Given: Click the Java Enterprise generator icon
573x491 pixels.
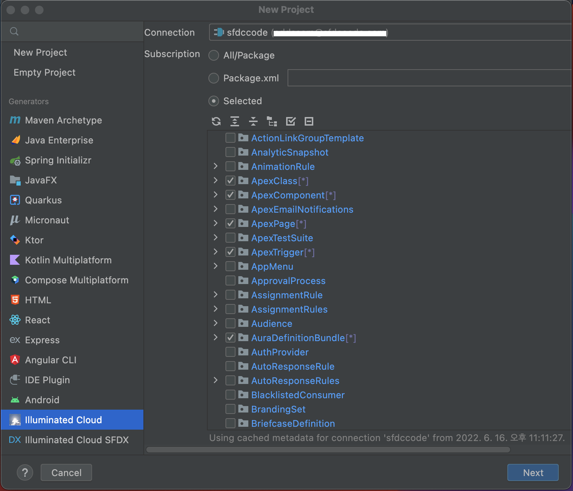Looking at the screenshot, I should [x=15, y=140].
